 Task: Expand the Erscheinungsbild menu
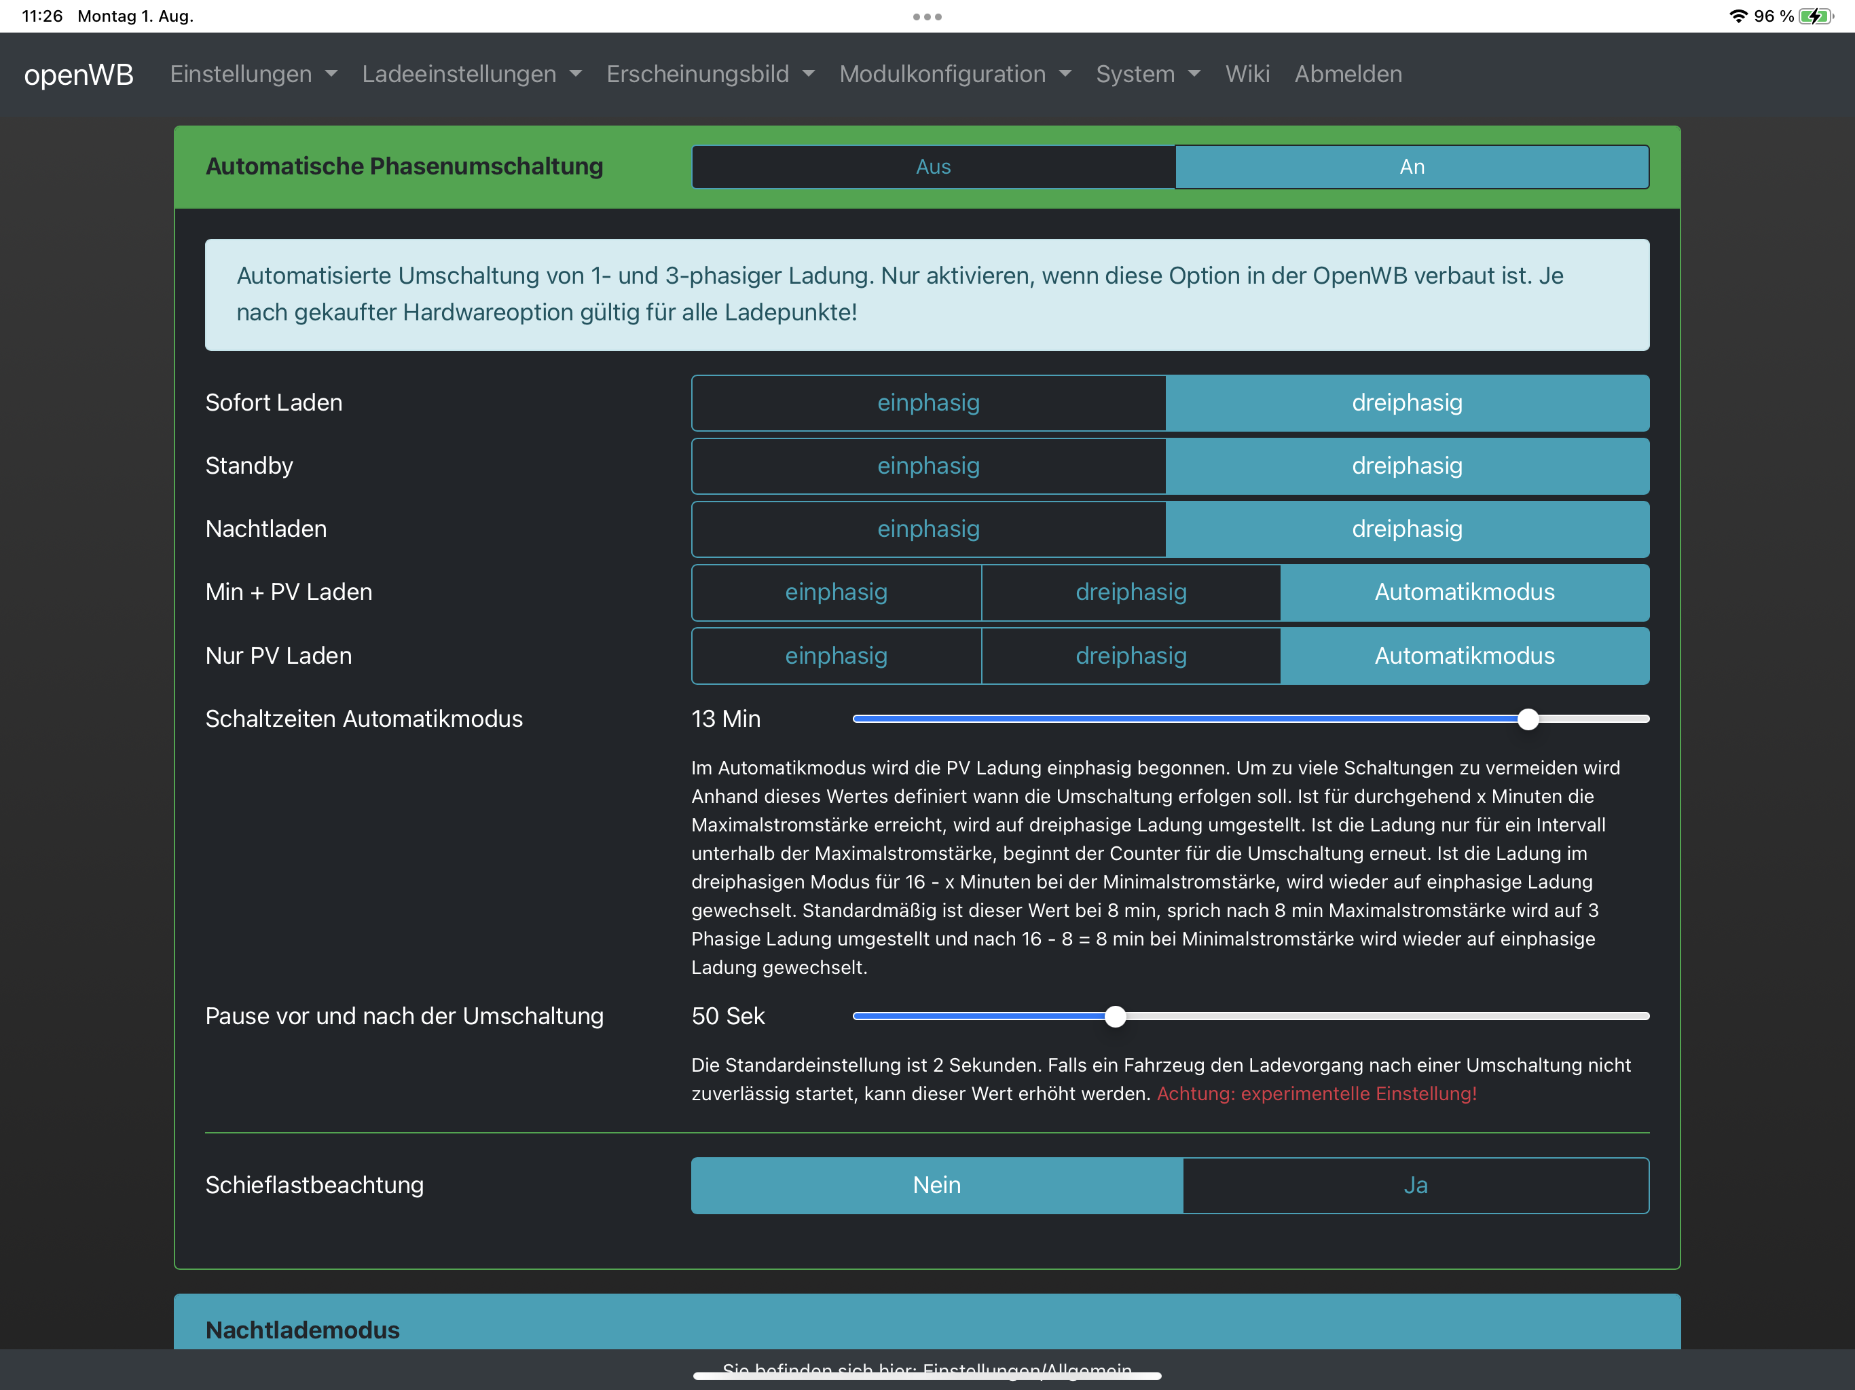click(710, 74)
